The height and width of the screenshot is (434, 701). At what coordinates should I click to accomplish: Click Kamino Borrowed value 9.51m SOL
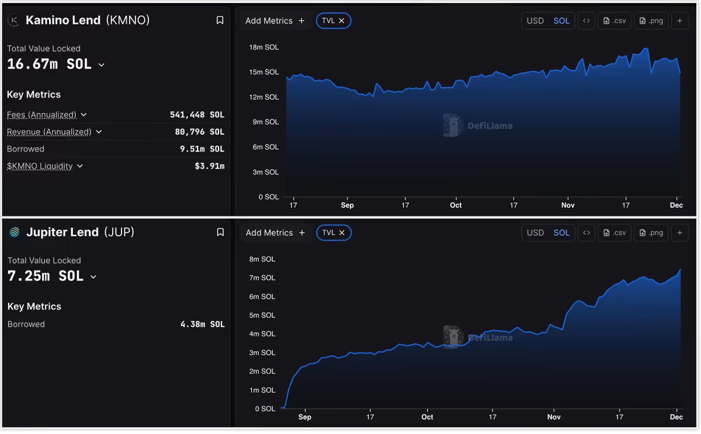(x=202, y=149)
